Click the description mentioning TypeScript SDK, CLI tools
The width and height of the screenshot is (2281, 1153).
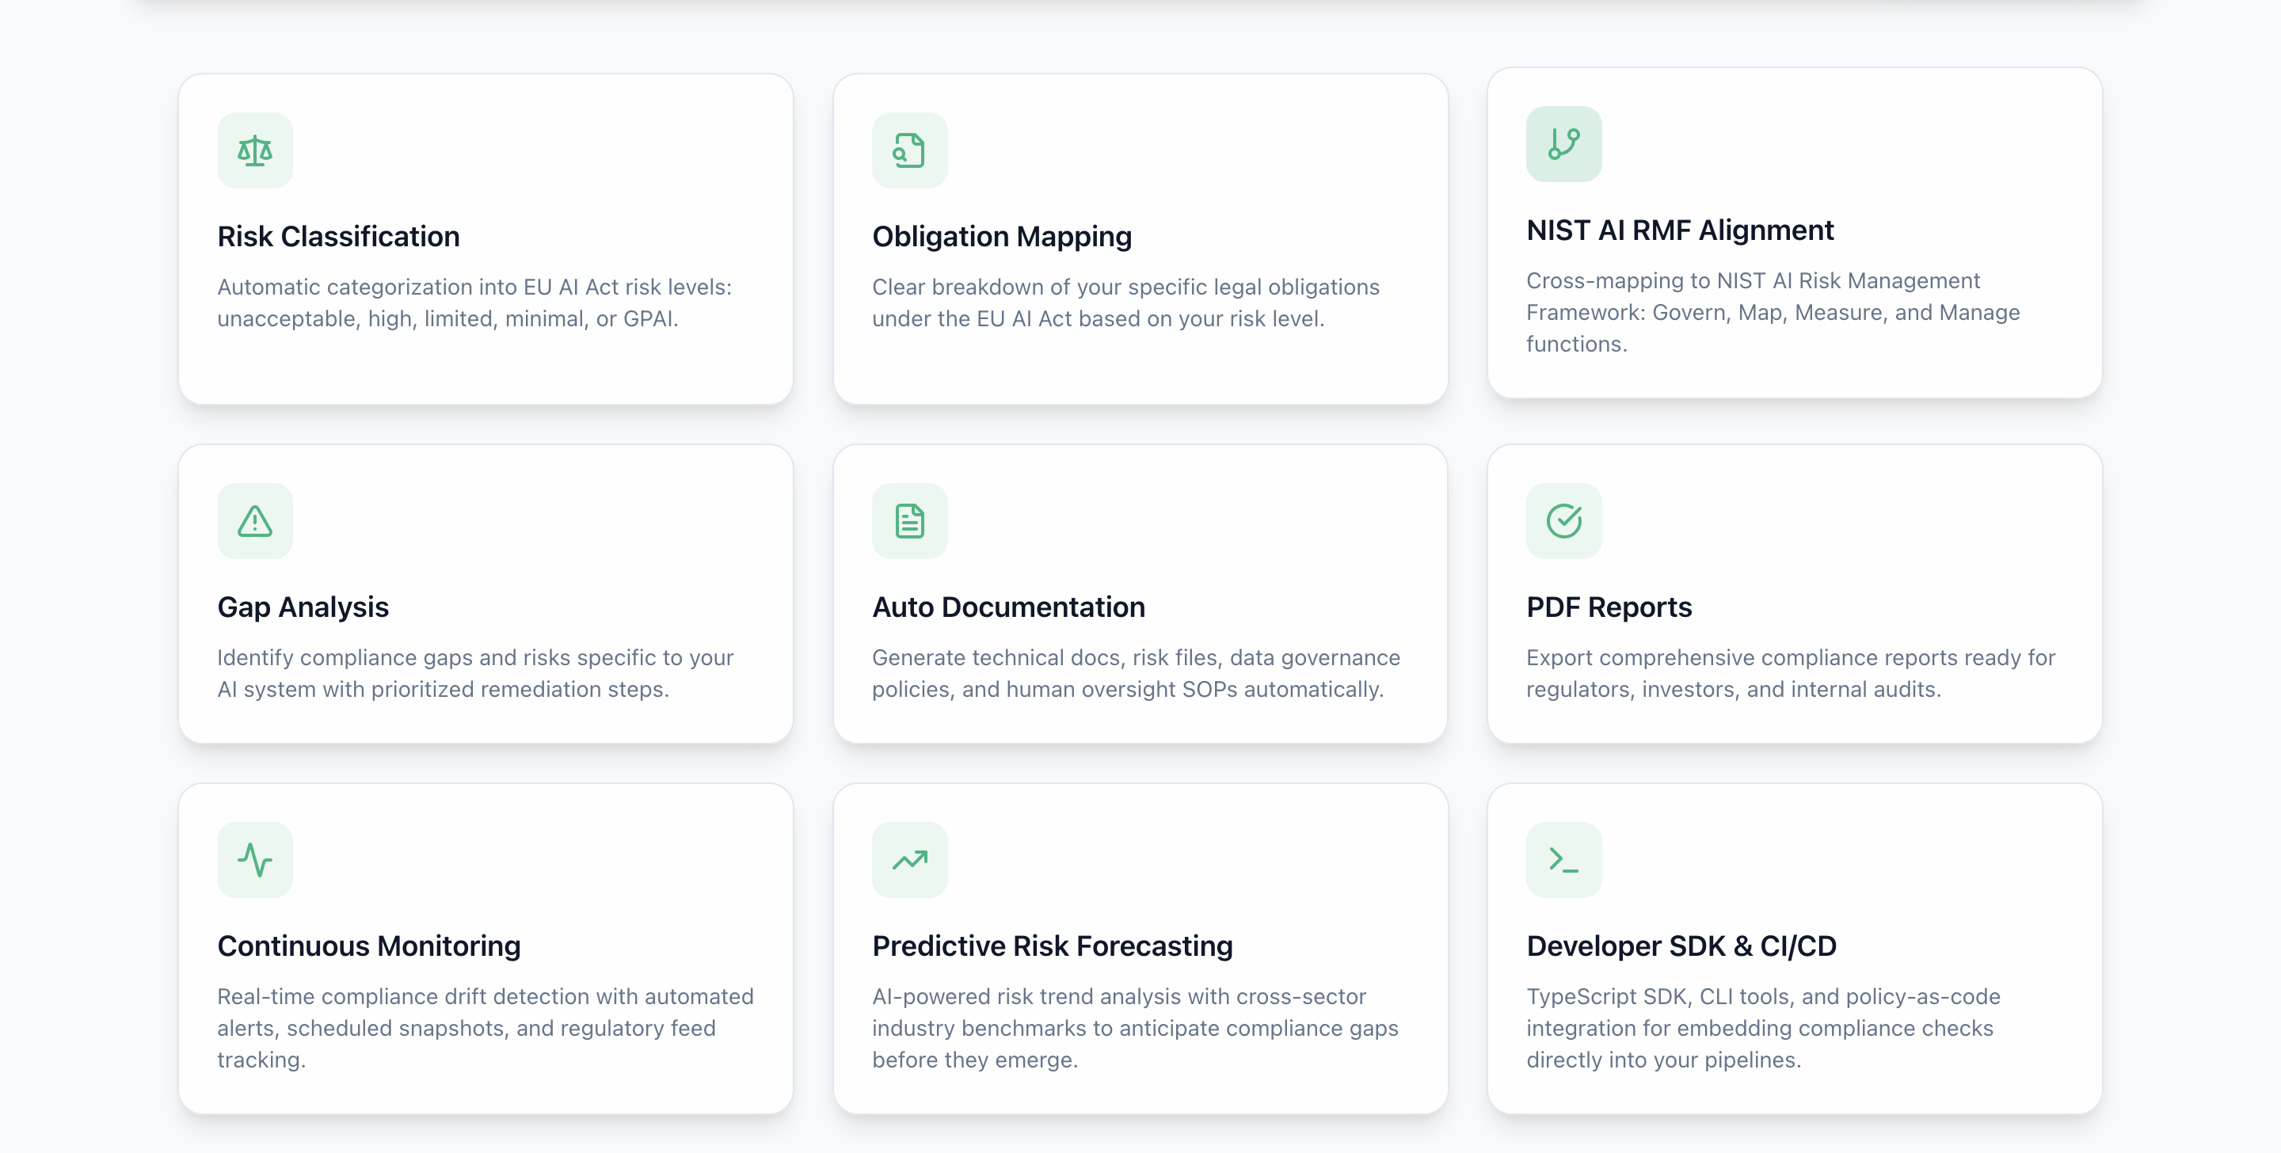1762,1027
